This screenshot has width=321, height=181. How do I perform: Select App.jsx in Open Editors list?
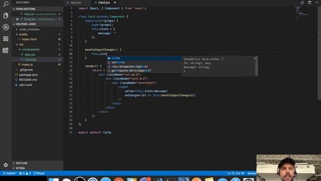coord(37,14)
